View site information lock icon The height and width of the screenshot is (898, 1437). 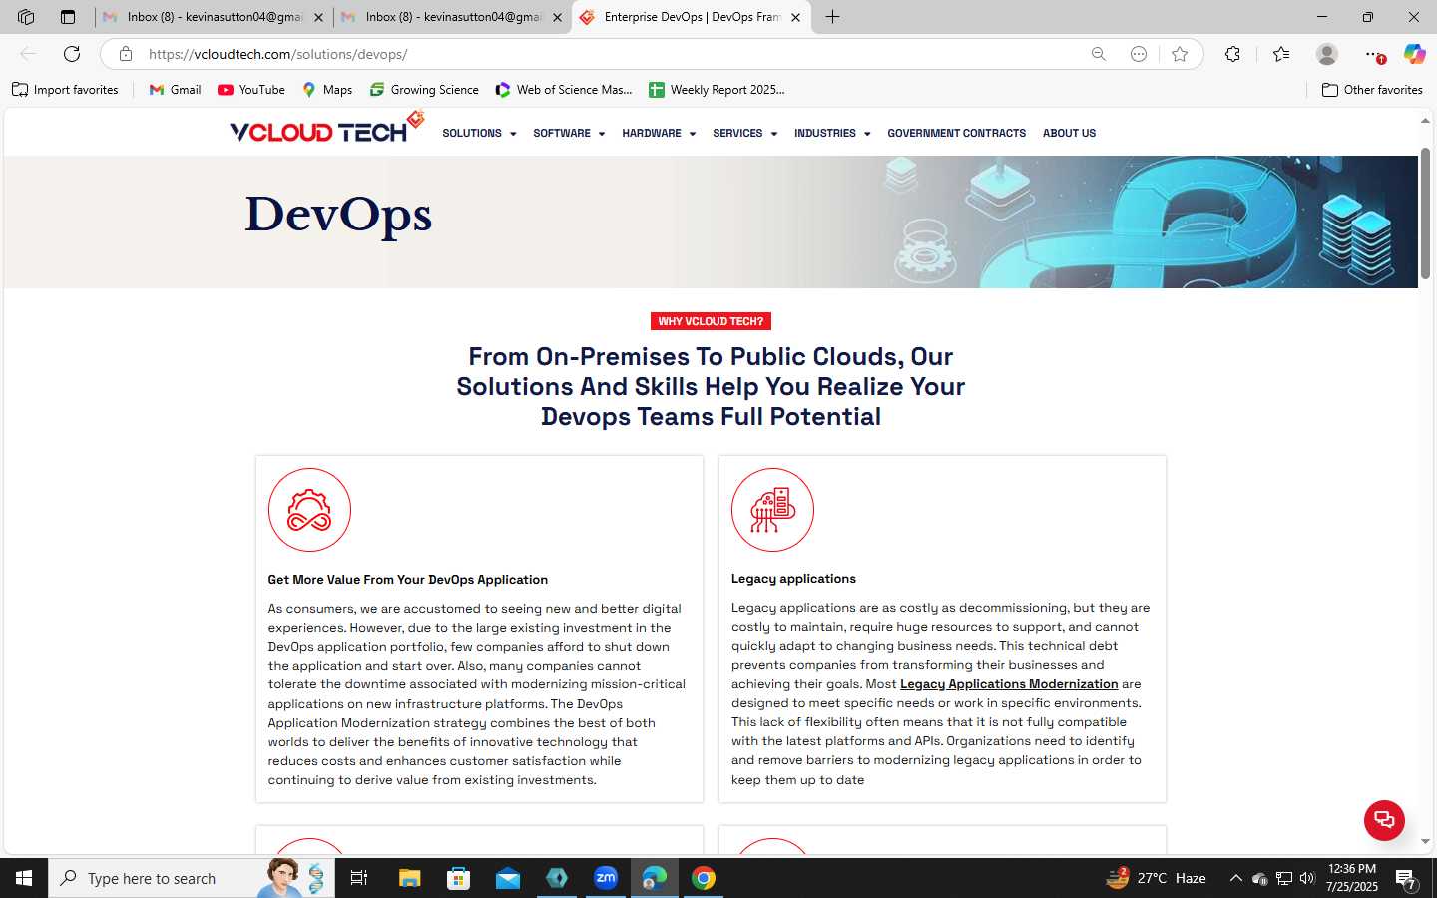point(126,54)
